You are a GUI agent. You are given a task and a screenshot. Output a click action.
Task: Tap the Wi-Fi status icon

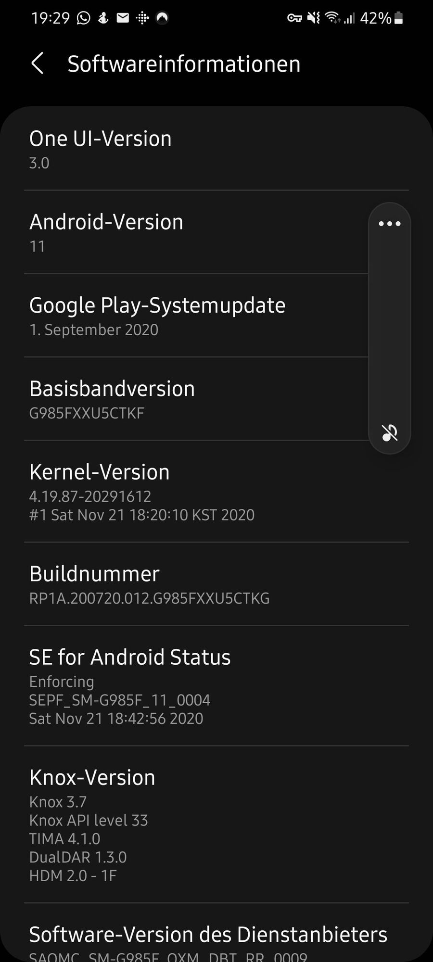pos(332,18)
